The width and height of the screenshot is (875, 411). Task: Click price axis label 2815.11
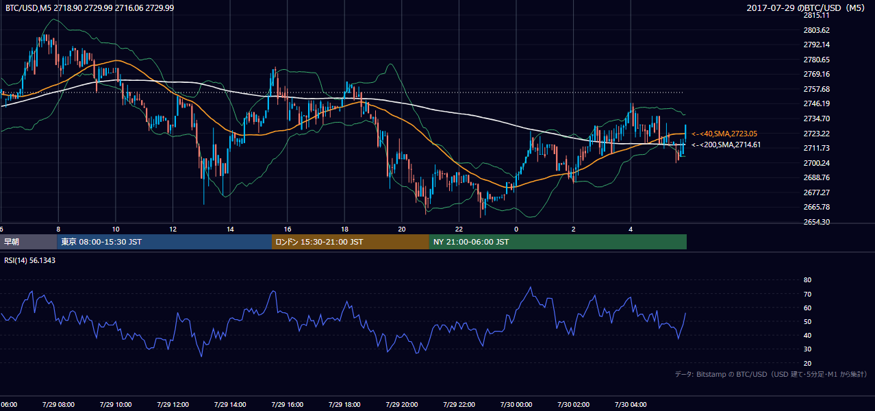816,15
